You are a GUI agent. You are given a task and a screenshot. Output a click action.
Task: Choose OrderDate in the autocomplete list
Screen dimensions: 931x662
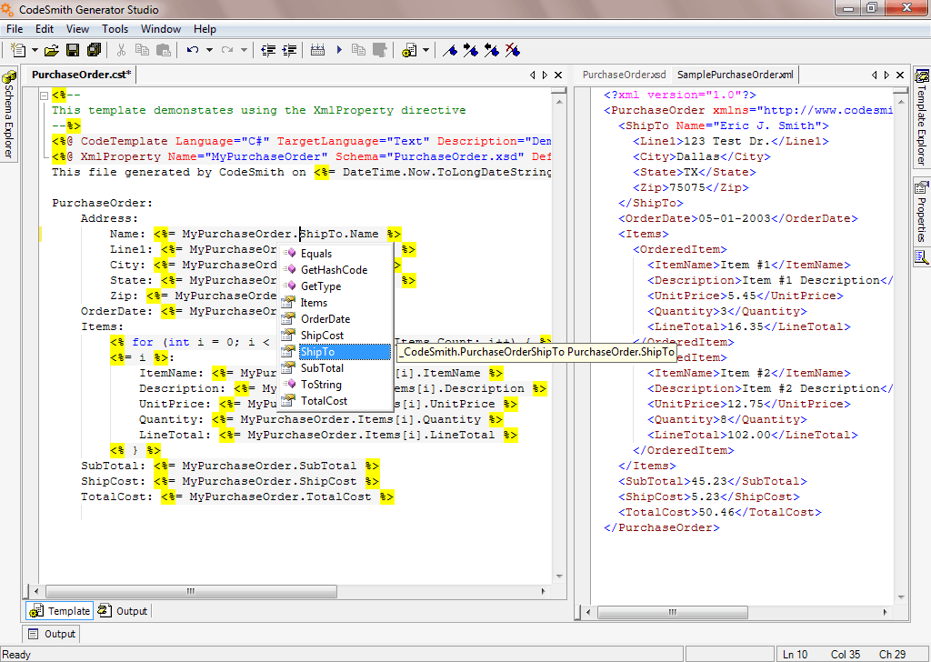pyautogui.click(x=336, y=319)
